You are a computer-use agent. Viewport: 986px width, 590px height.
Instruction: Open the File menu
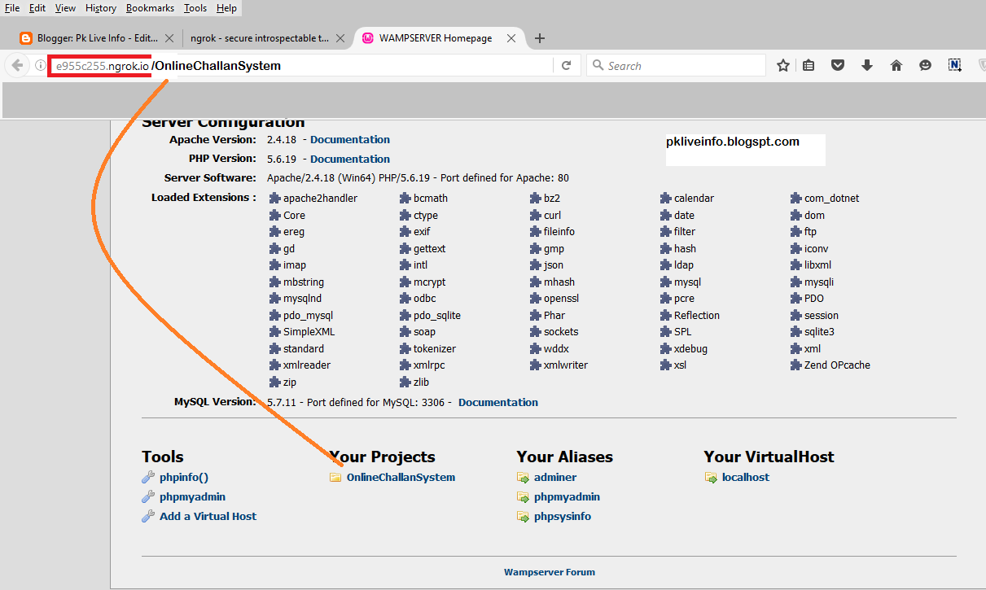pyautogui.click(x=12, y=8)
